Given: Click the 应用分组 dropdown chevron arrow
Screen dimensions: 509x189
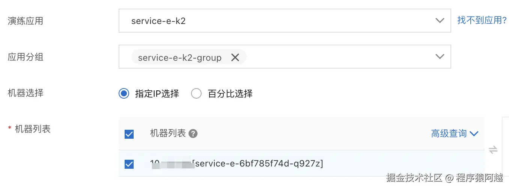Looking at the screenshot, I should (x=440, y=57).
